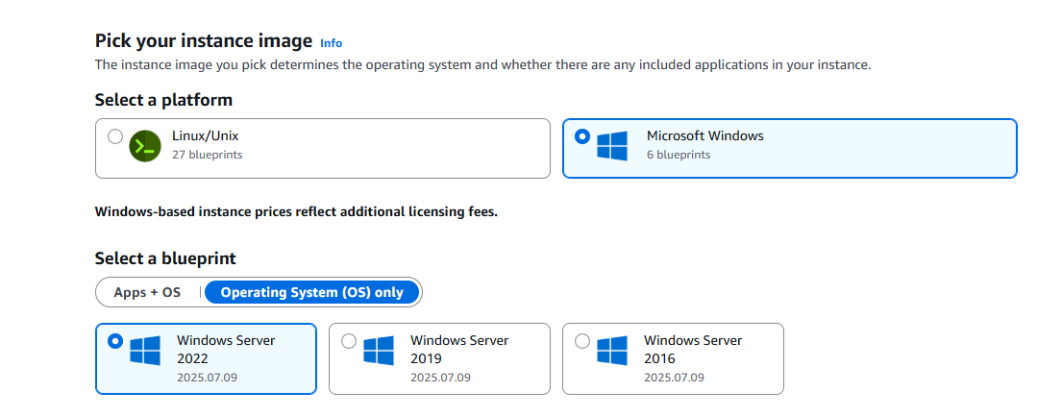Screen dimensions: 1037x416
Task: Switch to Operating System (OS) only tab
Action: pos(312,292)
